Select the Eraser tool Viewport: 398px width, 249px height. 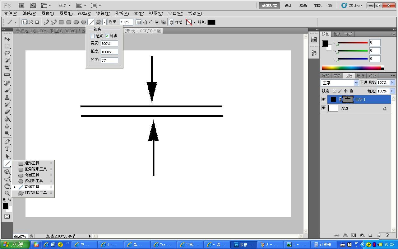pos(7,112)
